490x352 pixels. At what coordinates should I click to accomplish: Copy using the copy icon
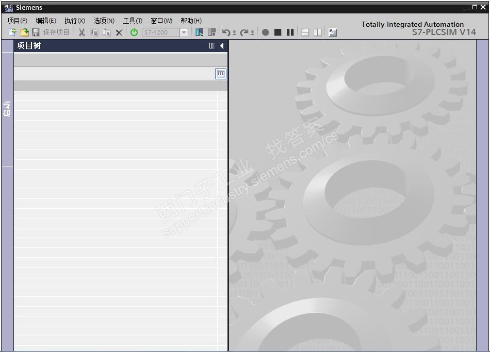tap(94, 32)
